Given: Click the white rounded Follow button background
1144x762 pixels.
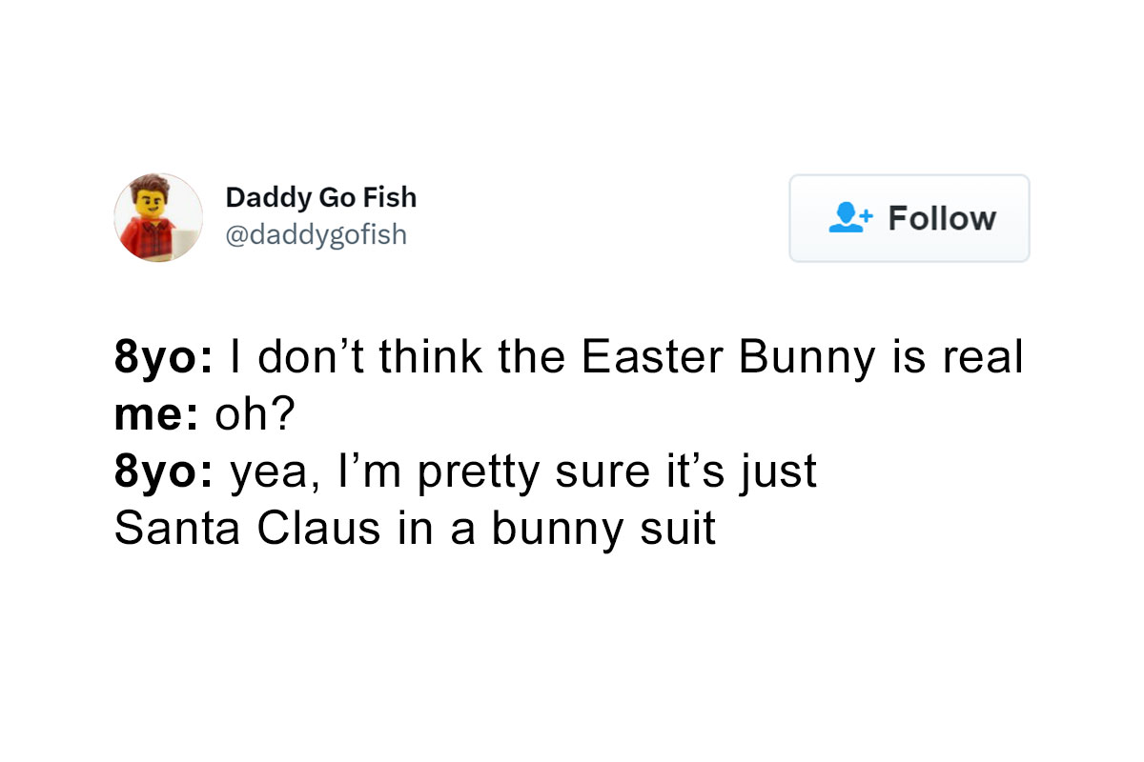Looking at the screenshot, I should point(909,218).
